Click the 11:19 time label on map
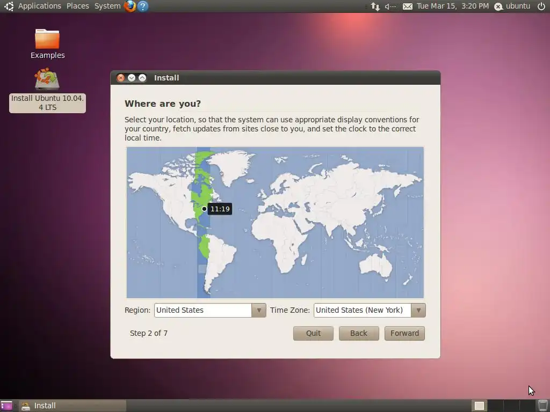Viewport: 550px width, 412px height. 220,209
